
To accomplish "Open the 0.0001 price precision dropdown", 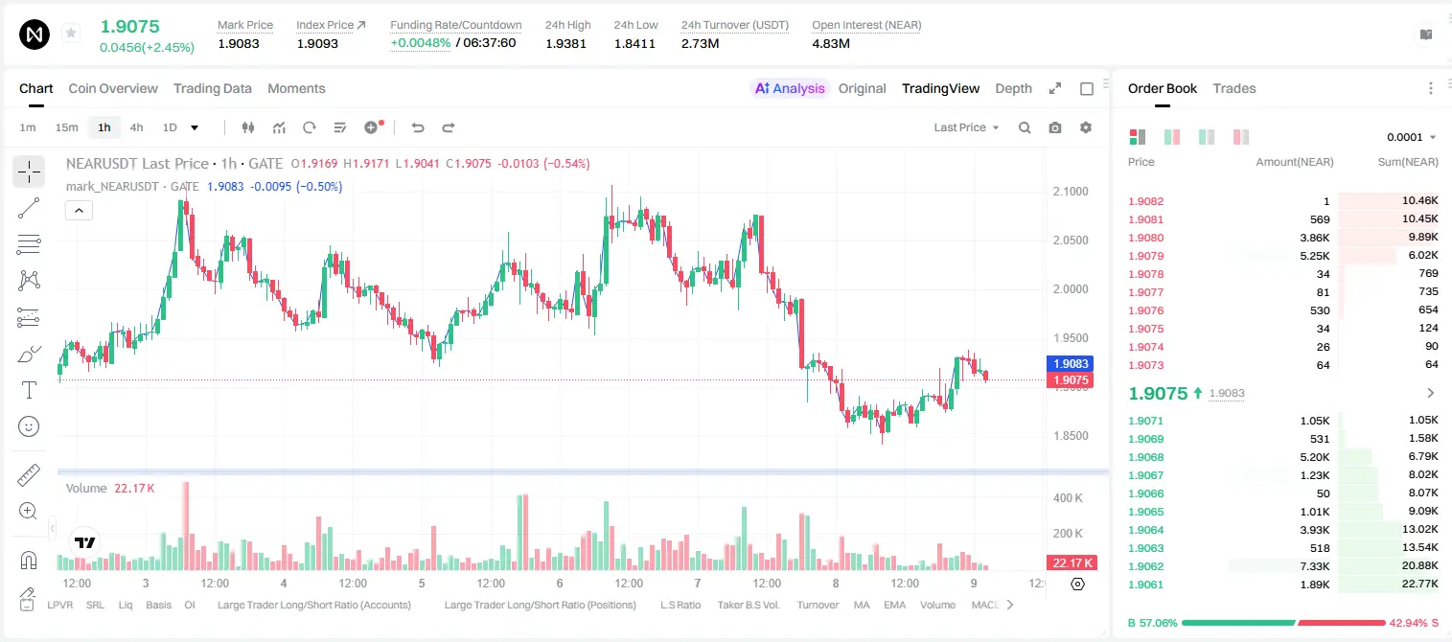I will click(1412, 137).
